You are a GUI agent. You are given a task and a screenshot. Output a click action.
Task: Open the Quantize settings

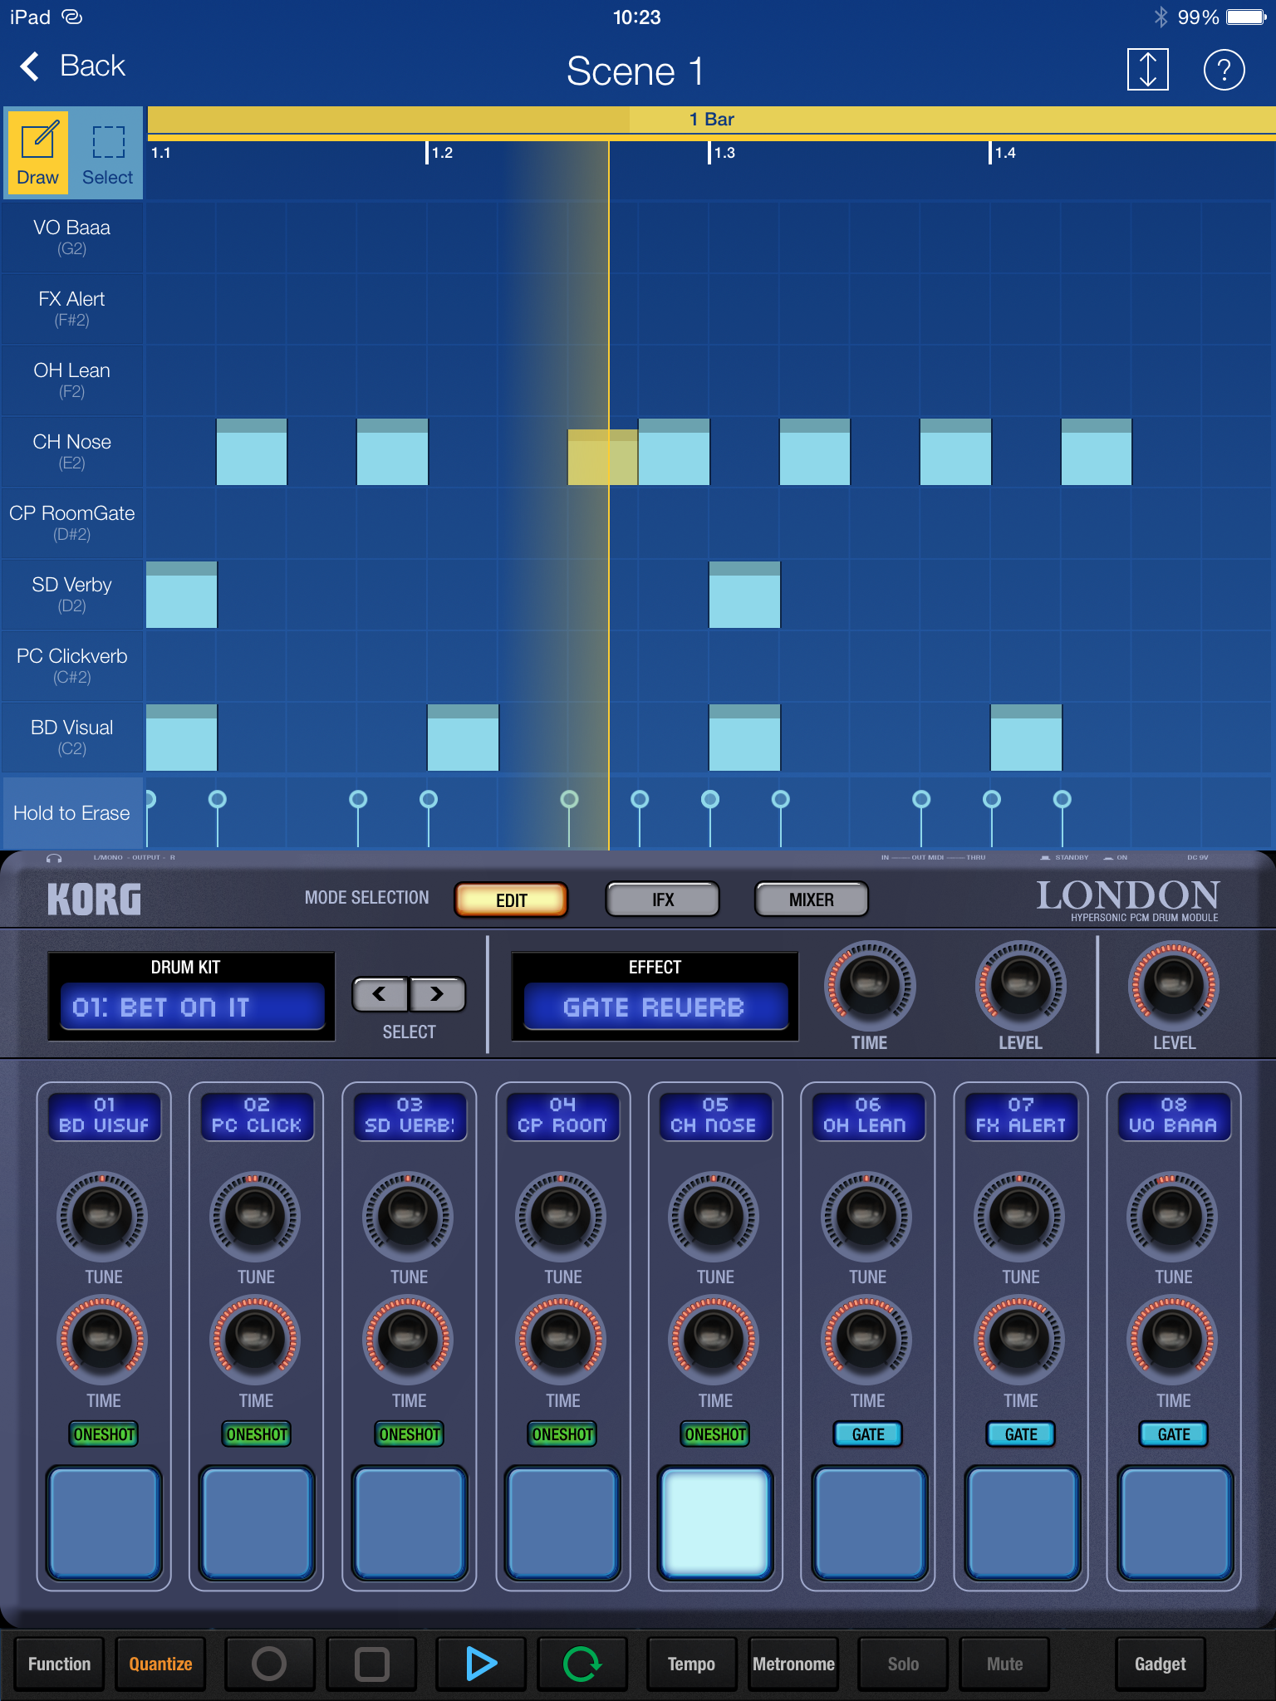click(x=160, y=1664)
